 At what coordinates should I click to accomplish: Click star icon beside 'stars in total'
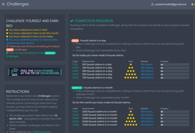coord(7,30)
